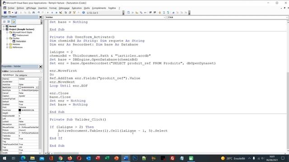Viewport: 289px width, 162px height.
Task: Open the Affichage menu
Action: (x=31, y=8)
